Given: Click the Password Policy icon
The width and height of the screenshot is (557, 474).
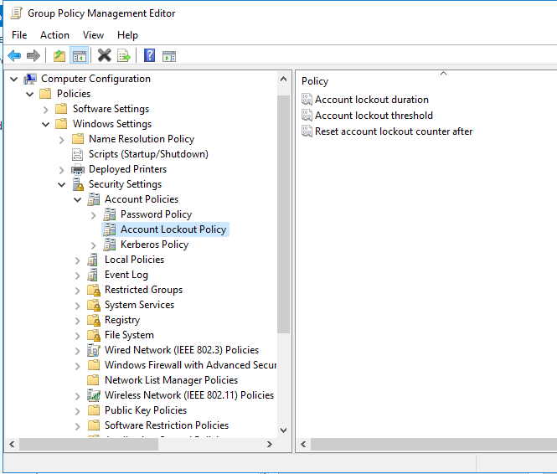Looking at the screenshot, I should [x=110, y=215].
